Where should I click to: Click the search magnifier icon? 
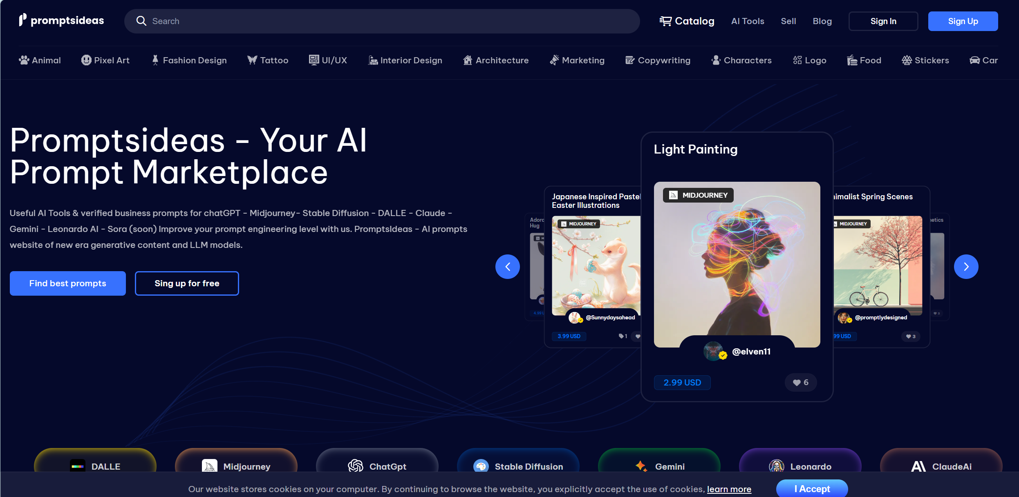click(141, 21)
